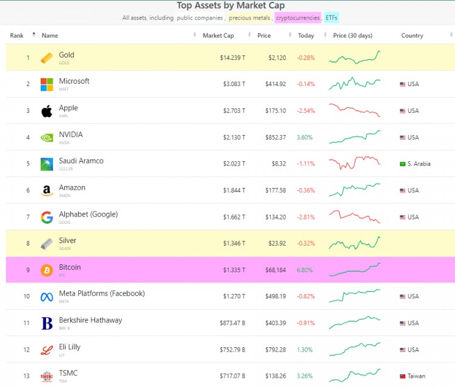
Task: Open the NVIDIA company page
Action: click(71, 135)
